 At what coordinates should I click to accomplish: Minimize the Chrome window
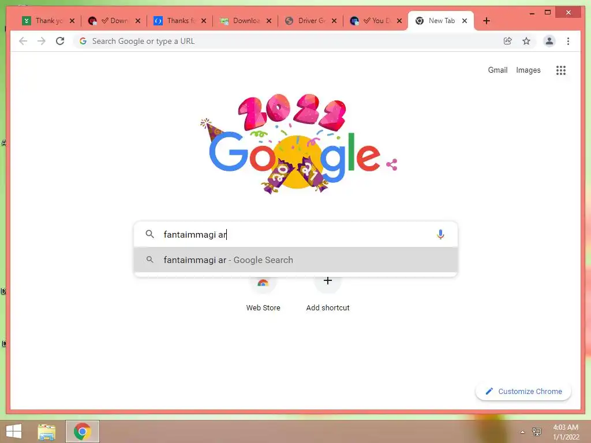point(532,13)
